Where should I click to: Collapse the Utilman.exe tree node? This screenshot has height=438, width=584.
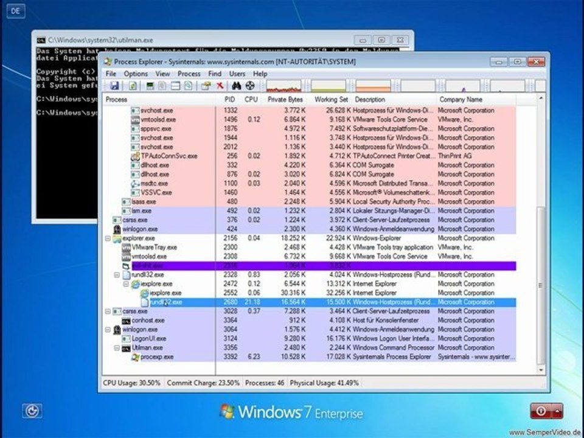click(x=117, y=348)
